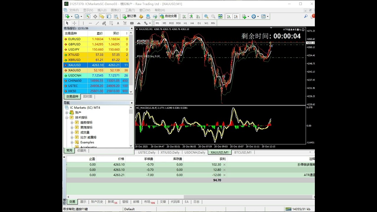Close the order with profit 102.30
This screenshot has width=377, height=212.
coord(224,165)
